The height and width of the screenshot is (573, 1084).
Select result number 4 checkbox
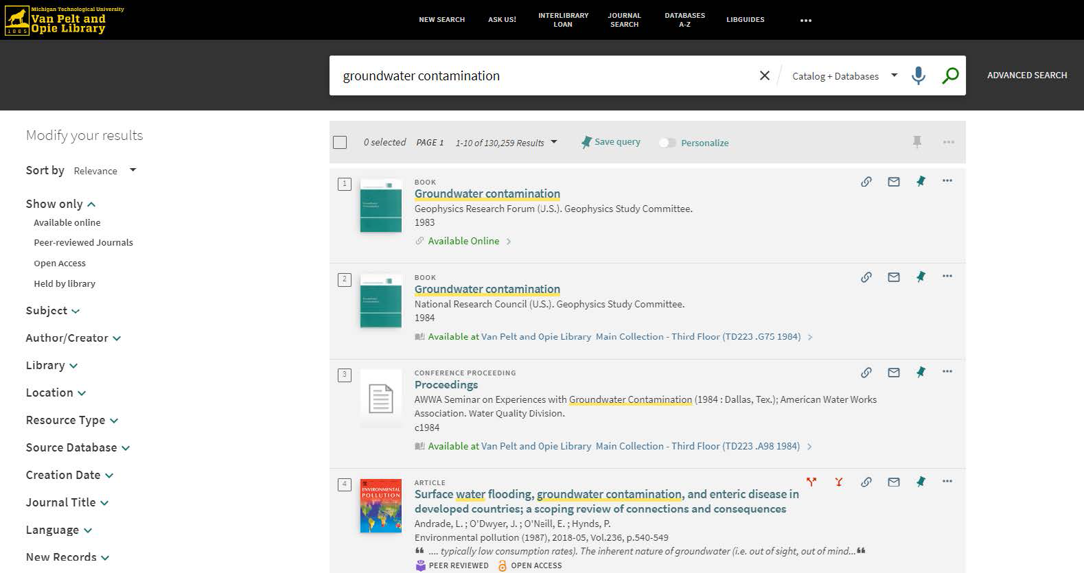(345, 484)
